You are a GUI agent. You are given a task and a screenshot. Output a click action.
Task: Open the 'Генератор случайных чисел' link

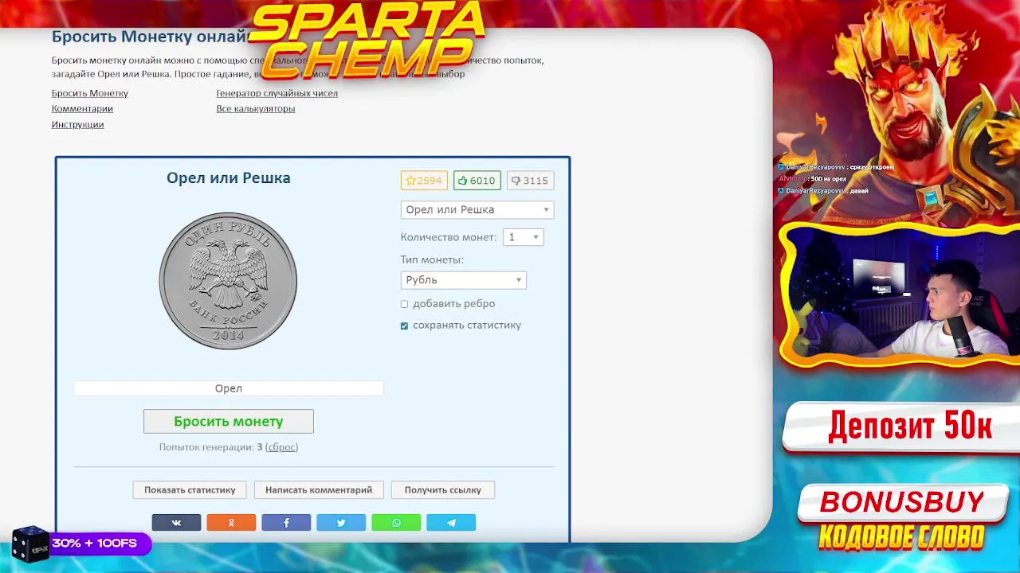click(277, 93)
